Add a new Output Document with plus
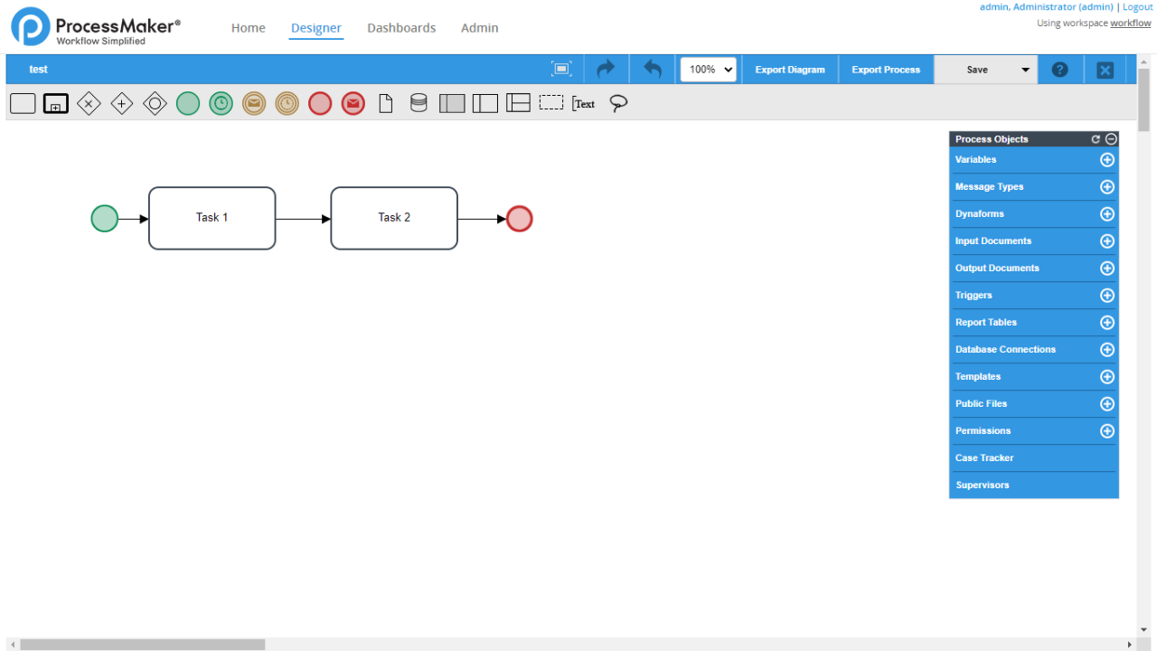1157x651 pixels. click(x=1107, y=269)
